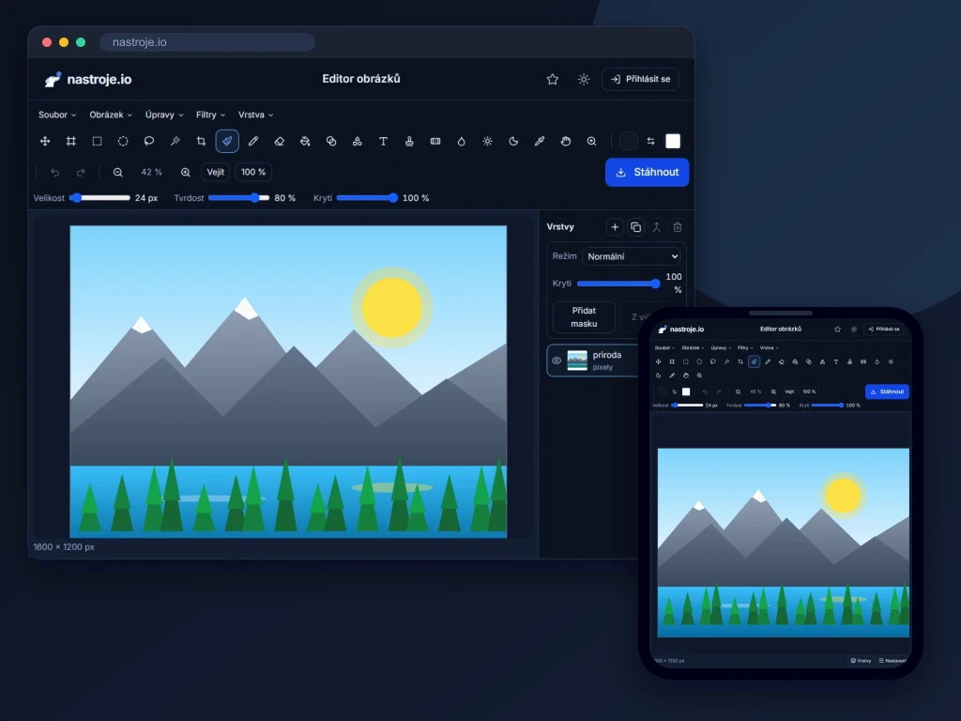Adjust the Tvrdost hardness slider in desktop editor
This screenshot has height=721, width=961.
tap(238, 198)
